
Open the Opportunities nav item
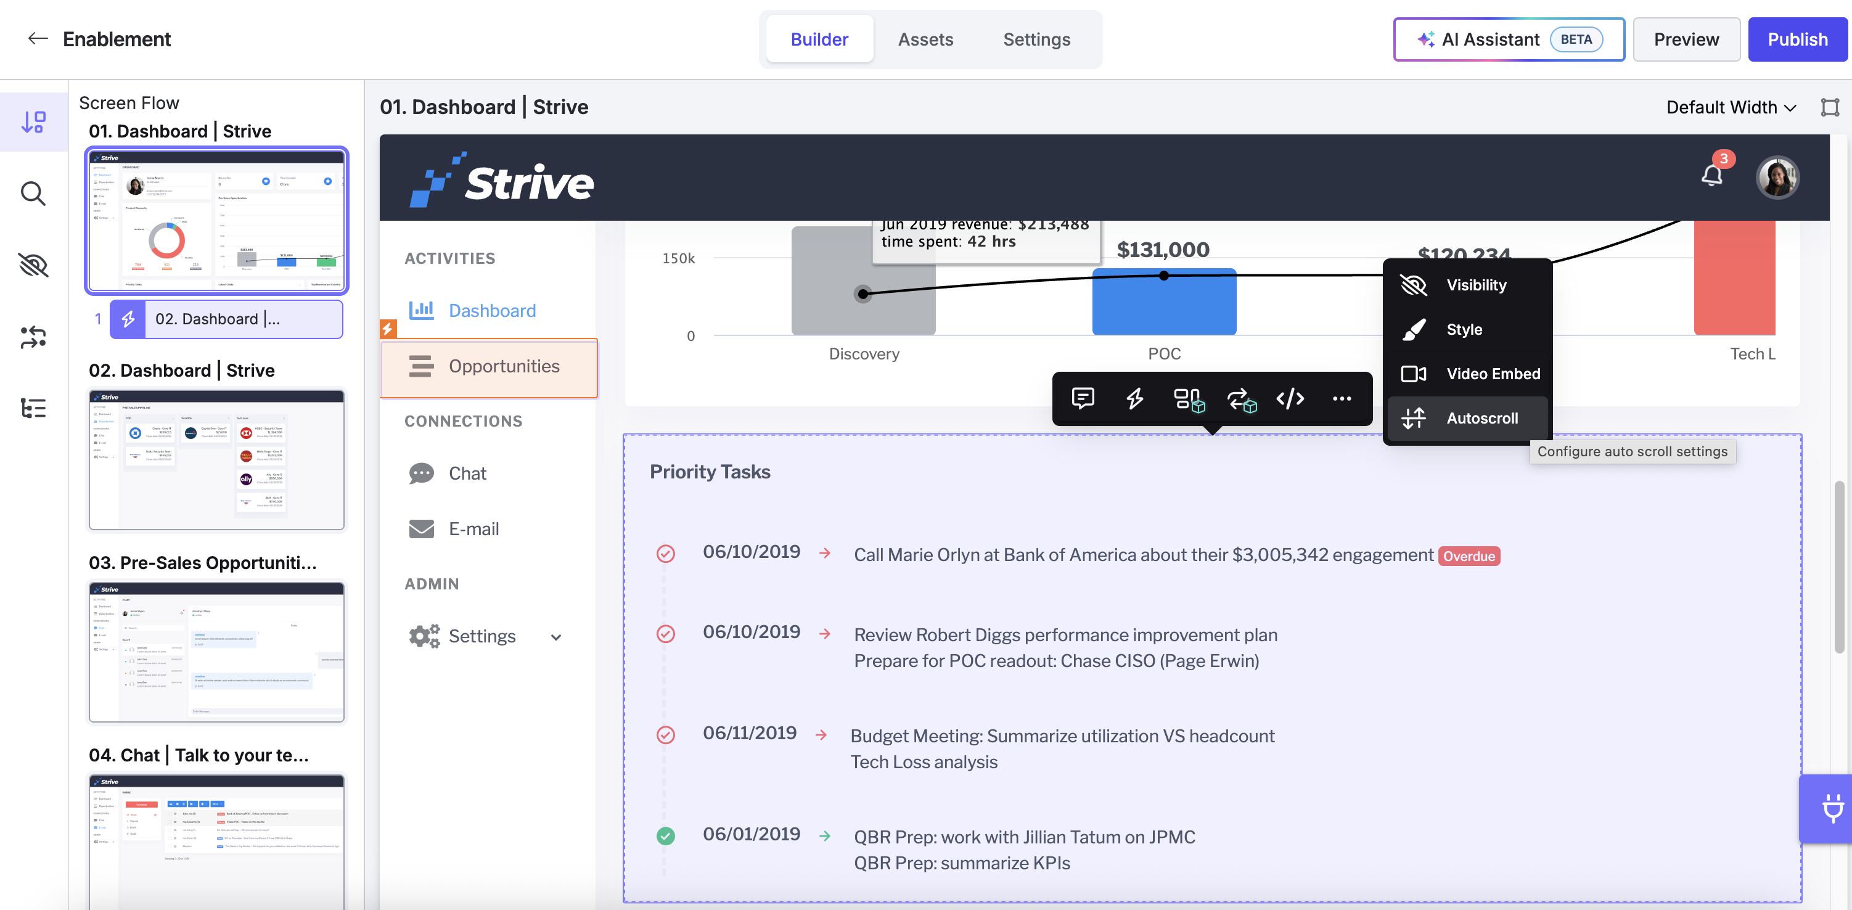coord(489,367)
